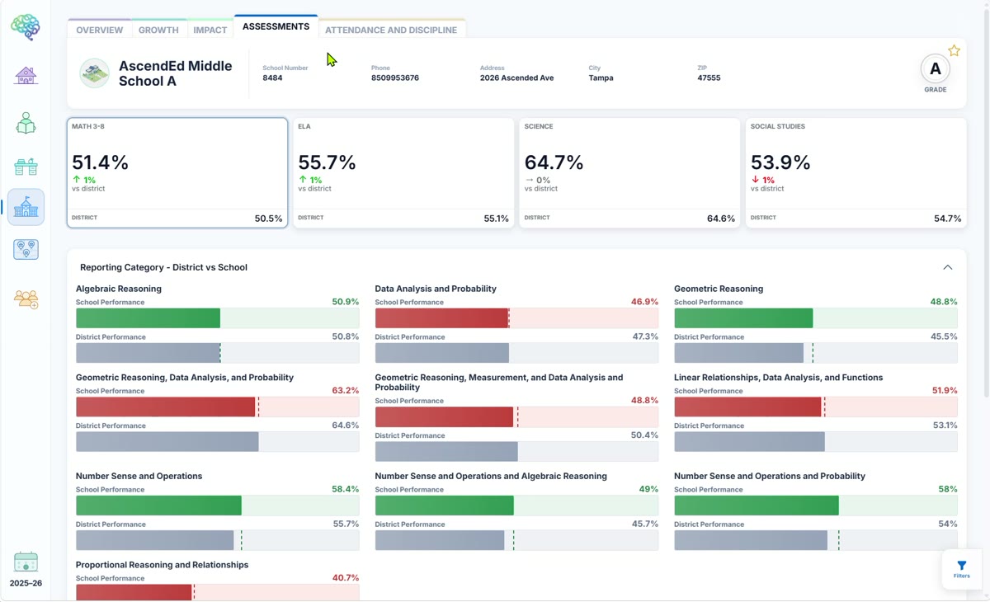Click the 64.7% Science percentage
This screenshot has width=990, height=602.
[x=554, y=162]
